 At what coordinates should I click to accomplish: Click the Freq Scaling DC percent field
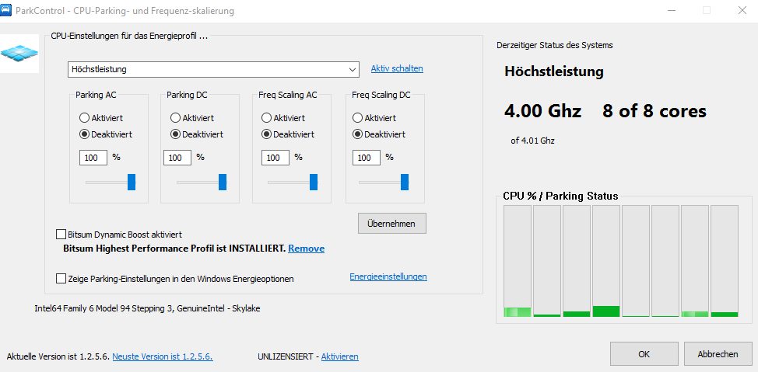point(366,158)
